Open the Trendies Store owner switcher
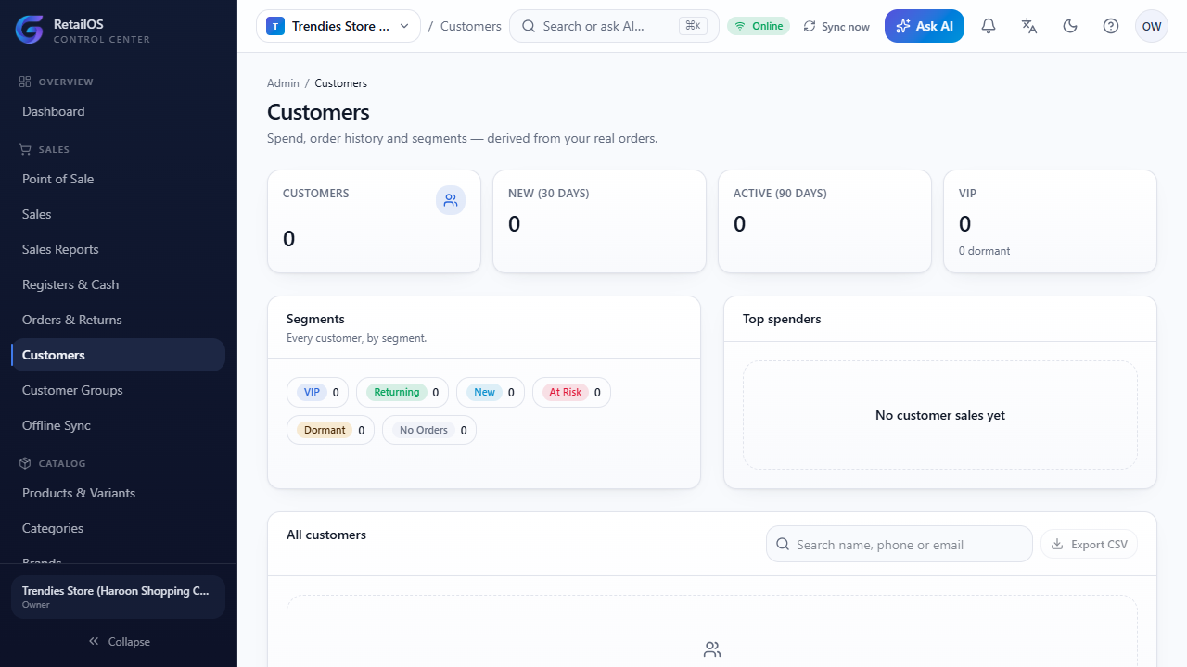1187x667 pixels. (x=118, y=597)
